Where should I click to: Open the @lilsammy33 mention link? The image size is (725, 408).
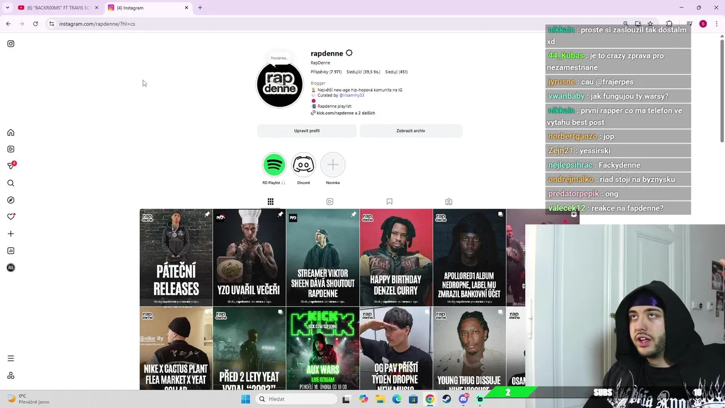point(352,95)
